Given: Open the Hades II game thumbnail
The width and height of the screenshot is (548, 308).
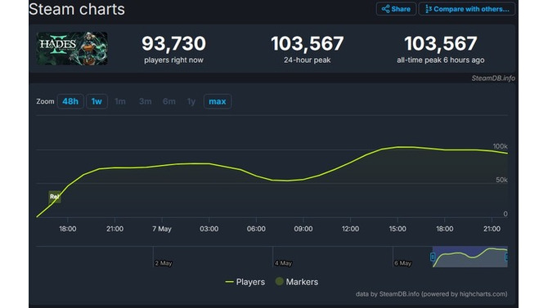Looking at the screenshot, I should coord(72,48).
